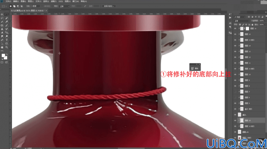
Task: Reset default foreground and background colors
Action: click(2, 59)
